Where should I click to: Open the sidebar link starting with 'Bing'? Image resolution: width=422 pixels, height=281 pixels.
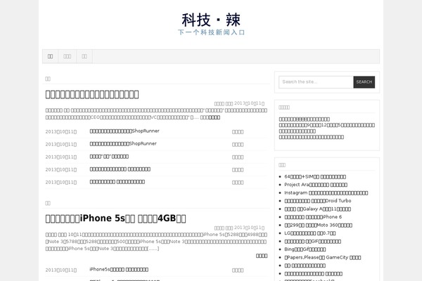coord(305,249)
